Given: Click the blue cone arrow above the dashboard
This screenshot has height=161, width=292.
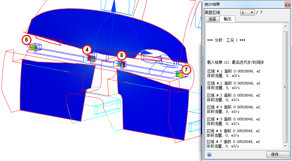Looking at the screenshot, I should (x=113, y=6).
